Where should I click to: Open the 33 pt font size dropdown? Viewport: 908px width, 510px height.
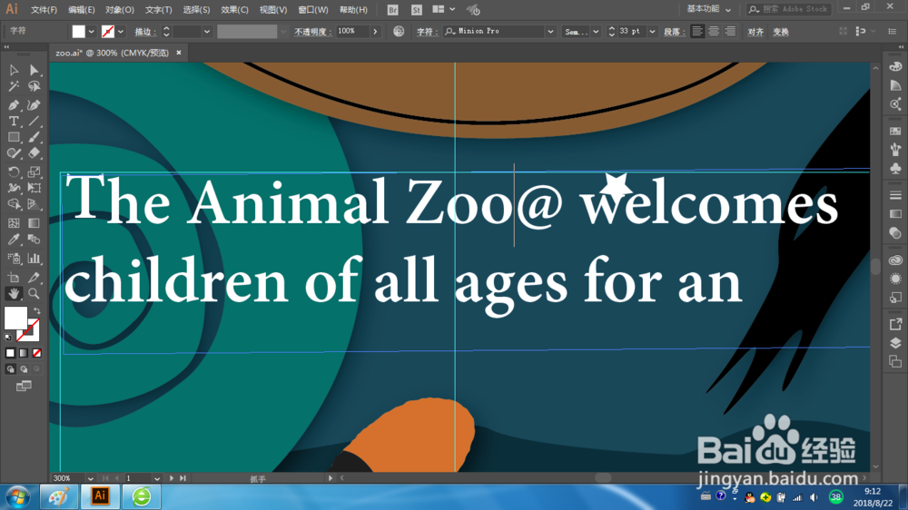tap(652, 32)
